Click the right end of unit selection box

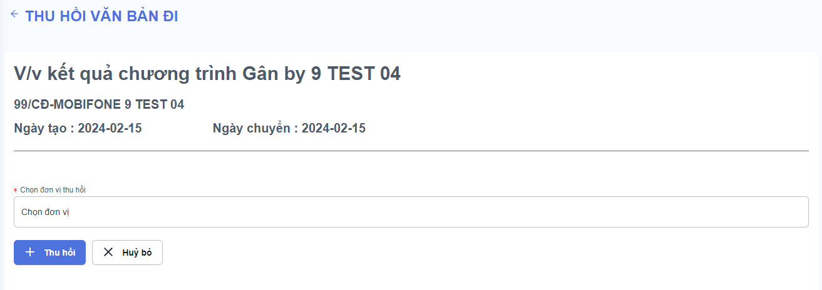point(795,212)
